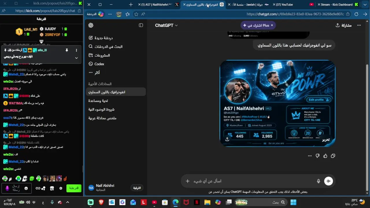Switch to the YouTube browser tab
Image resolution: width=370 pixels, height=208 pixels.
[293, 5]
